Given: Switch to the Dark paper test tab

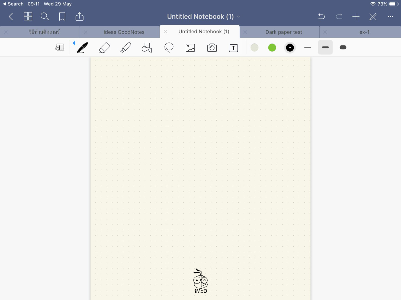Looking at the screenshot, I should point(284,32).
